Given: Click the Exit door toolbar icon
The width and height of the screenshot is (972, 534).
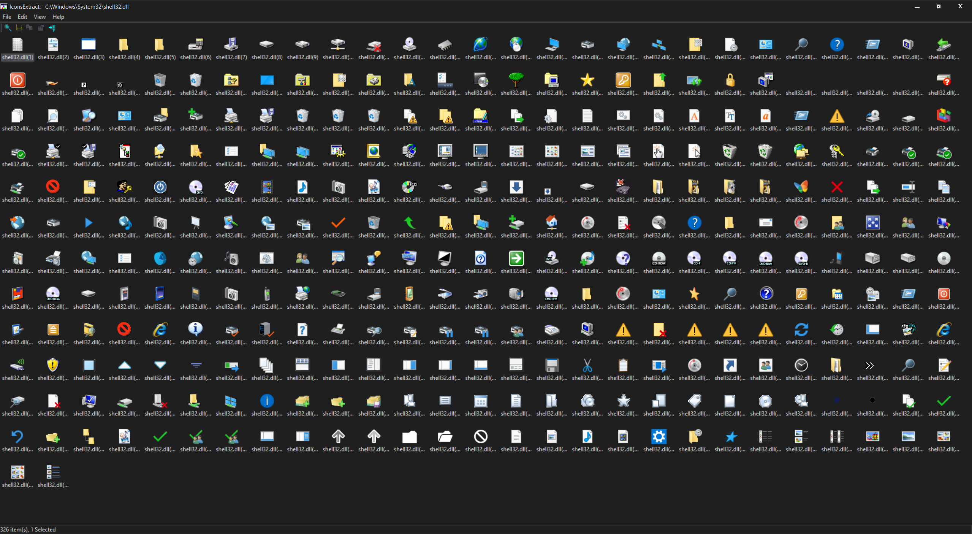Looking at the screenshot, I should click(x=52, y=27).
